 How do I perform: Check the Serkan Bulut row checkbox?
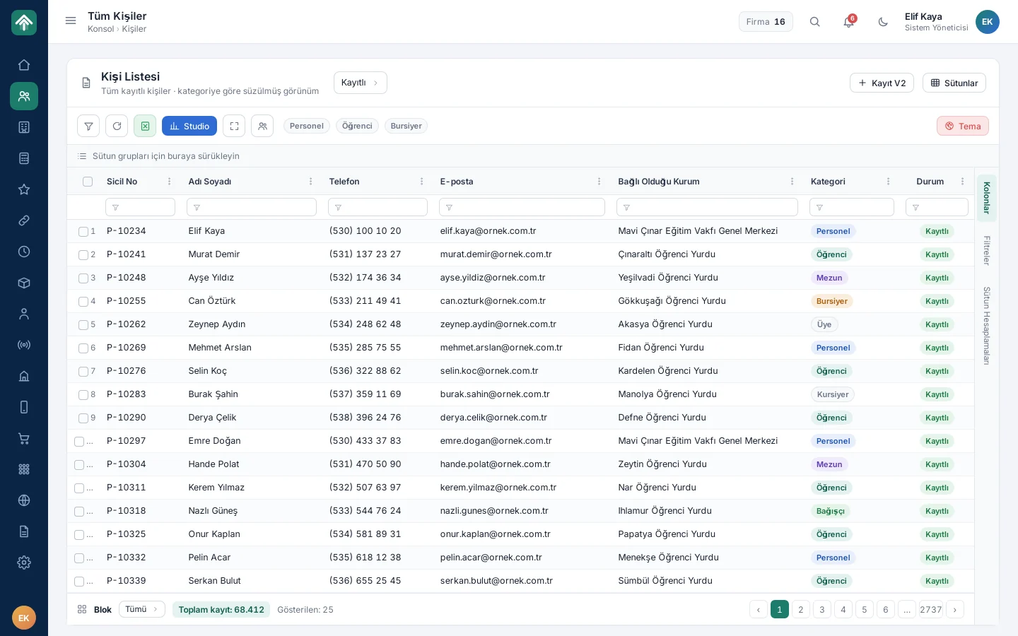pyautogui.click(x=79, y=581)
